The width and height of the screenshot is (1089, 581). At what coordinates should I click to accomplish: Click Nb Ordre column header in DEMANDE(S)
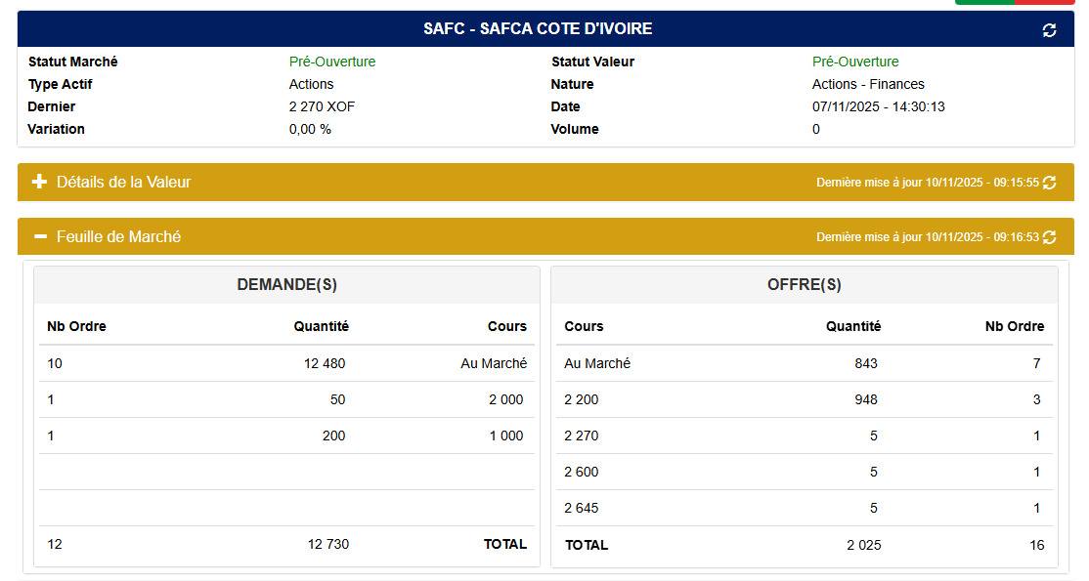tap(76, 326)
